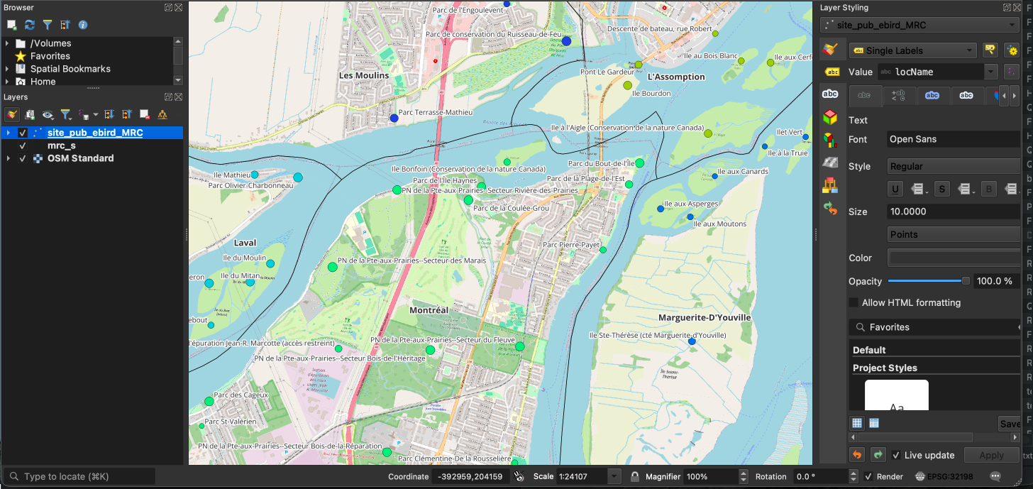
Task: Select the 3D View cube icon
Action: [832, 118]
